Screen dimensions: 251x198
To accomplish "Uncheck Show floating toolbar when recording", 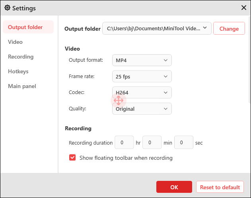I will click(x=72, y=158).
